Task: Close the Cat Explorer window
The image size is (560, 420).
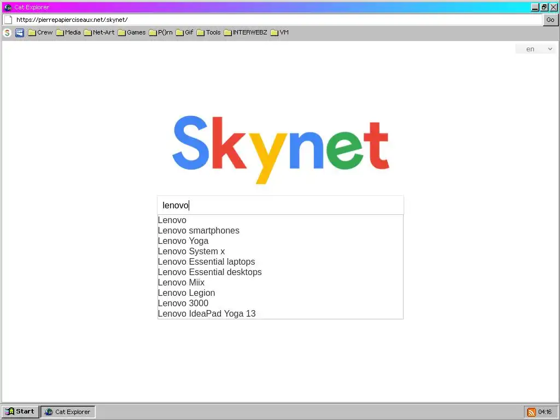Action: pos(553,7)
